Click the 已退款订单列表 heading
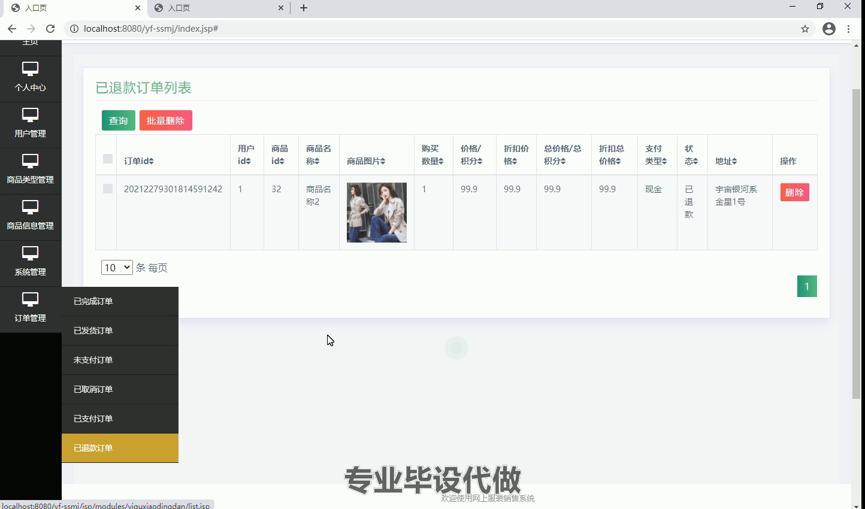This screenshot has height=509, width=865. coord(143,87)
